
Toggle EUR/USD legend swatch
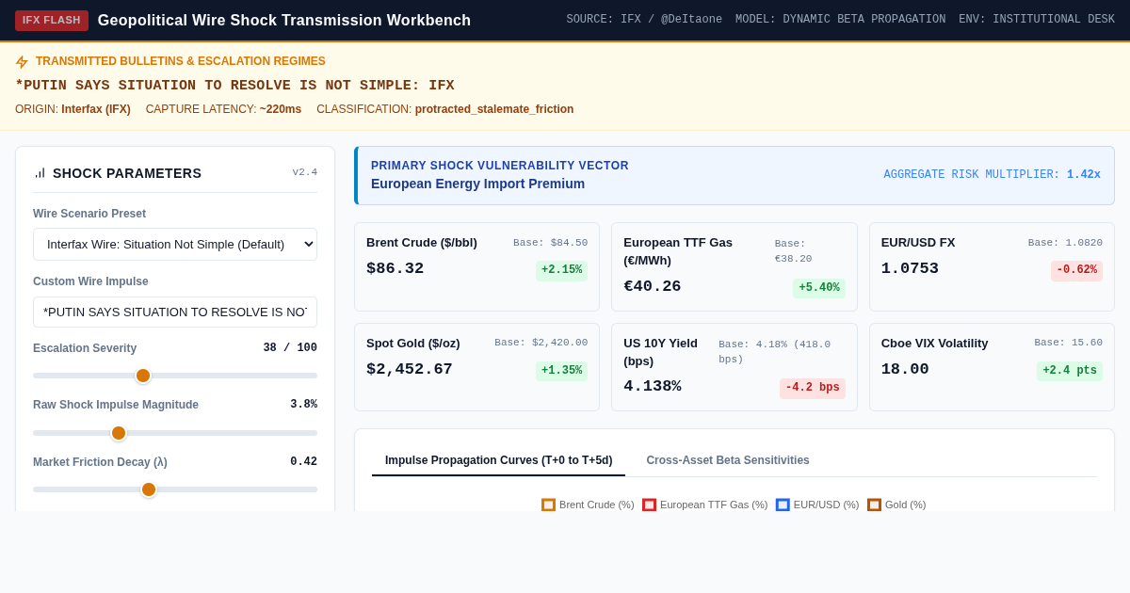[783, 505]
